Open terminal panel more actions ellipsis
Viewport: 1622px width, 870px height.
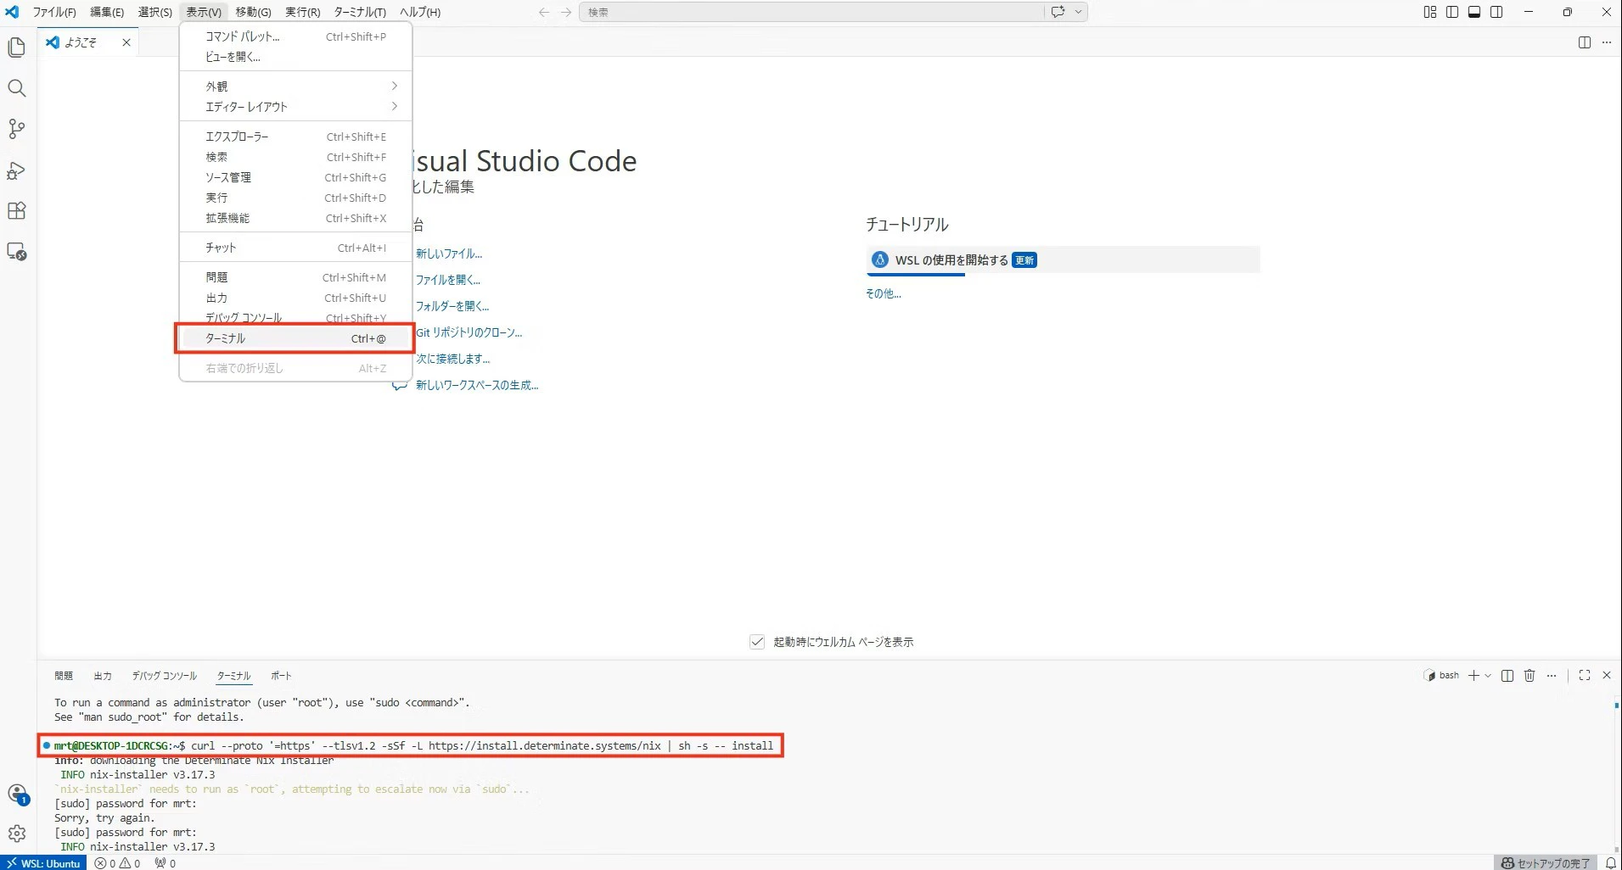pyautogui.click(x=1552, y=676)
